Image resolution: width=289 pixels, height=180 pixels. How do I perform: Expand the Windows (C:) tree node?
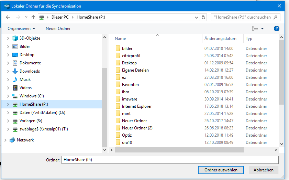pos(8,96)
